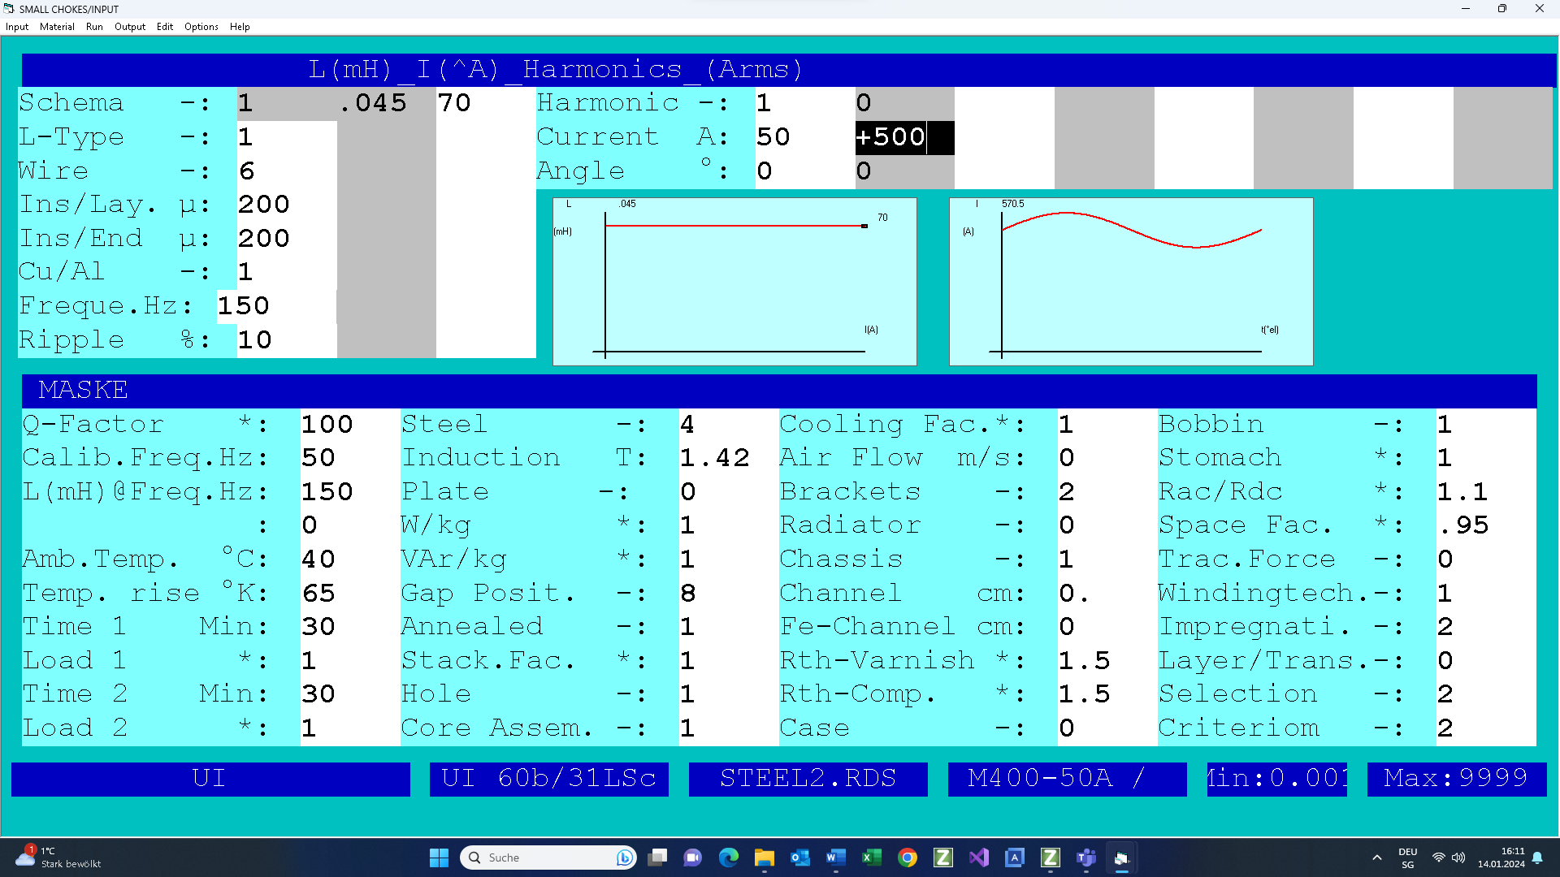The height and width of the screenshot is (877, 1560).
Task: Open Outlook from the taskbar
Action: point(800,858)
